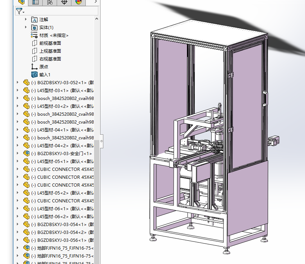Image resolution: width=305 pixels, height=264 pixels.
Task: Open the DisplayManager color ball tab
Action: pos(79,2)
